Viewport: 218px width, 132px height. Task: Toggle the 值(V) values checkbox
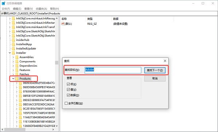[x=68, y=89]
